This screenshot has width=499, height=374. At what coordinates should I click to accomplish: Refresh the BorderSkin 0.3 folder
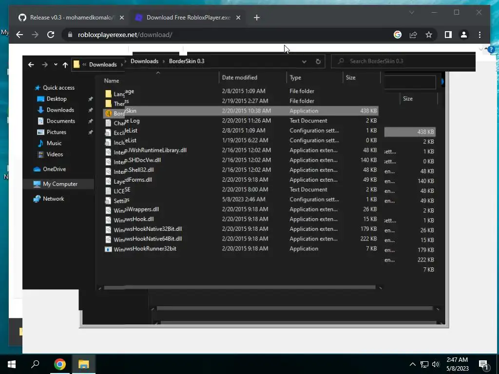[x=318, y=61]
